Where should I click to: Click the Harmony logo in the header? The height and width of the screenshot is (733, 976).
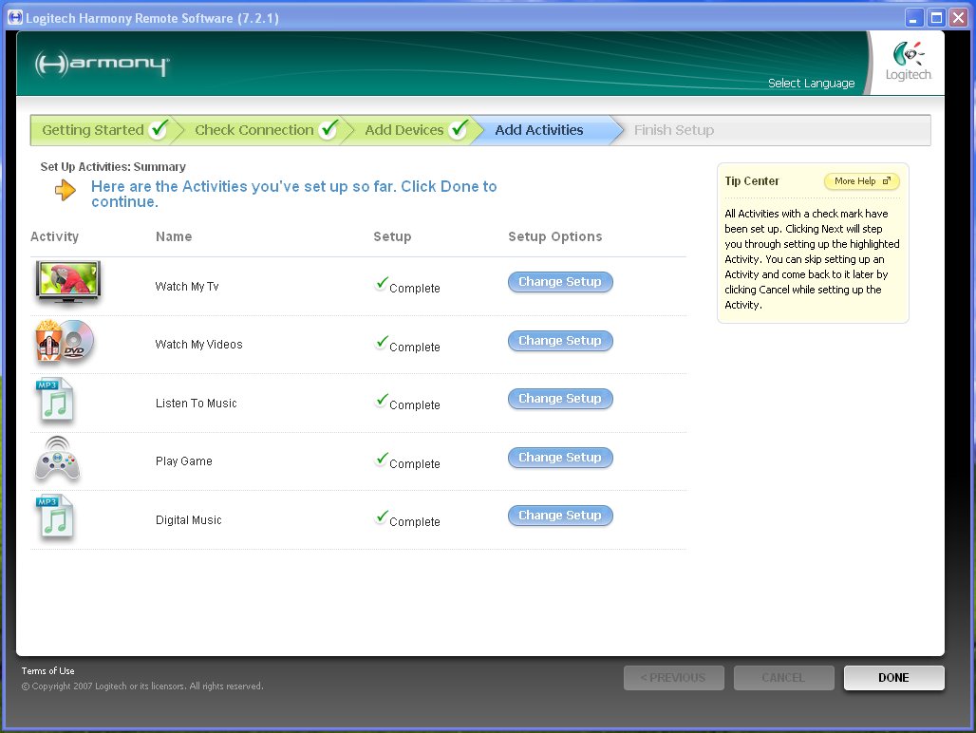point(103,65)
